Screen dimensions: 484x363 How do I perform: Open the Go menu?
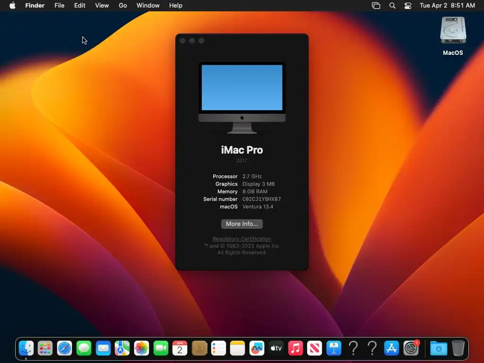[123, 6]
